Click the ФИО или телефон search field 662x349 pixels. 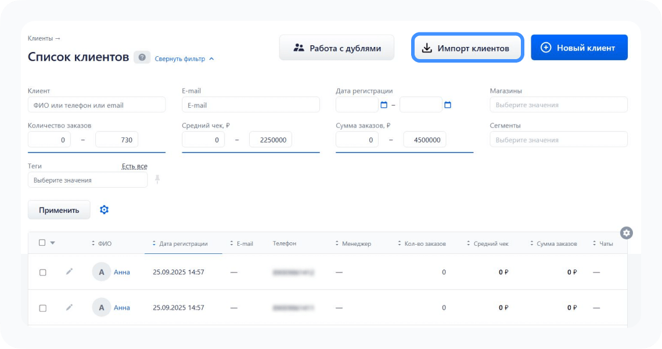[96, 104]
